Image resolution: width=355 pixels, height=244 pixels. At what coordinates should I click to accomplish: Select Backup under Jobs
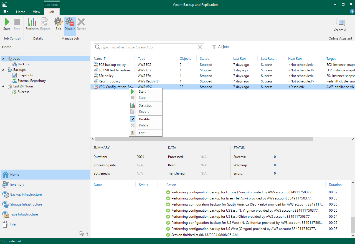pos(23,64)
